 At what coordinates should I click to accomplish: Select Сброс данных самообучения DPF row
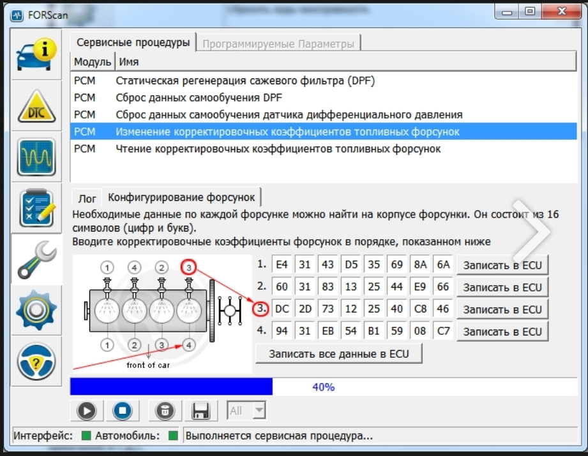click(x=323, y=98)
